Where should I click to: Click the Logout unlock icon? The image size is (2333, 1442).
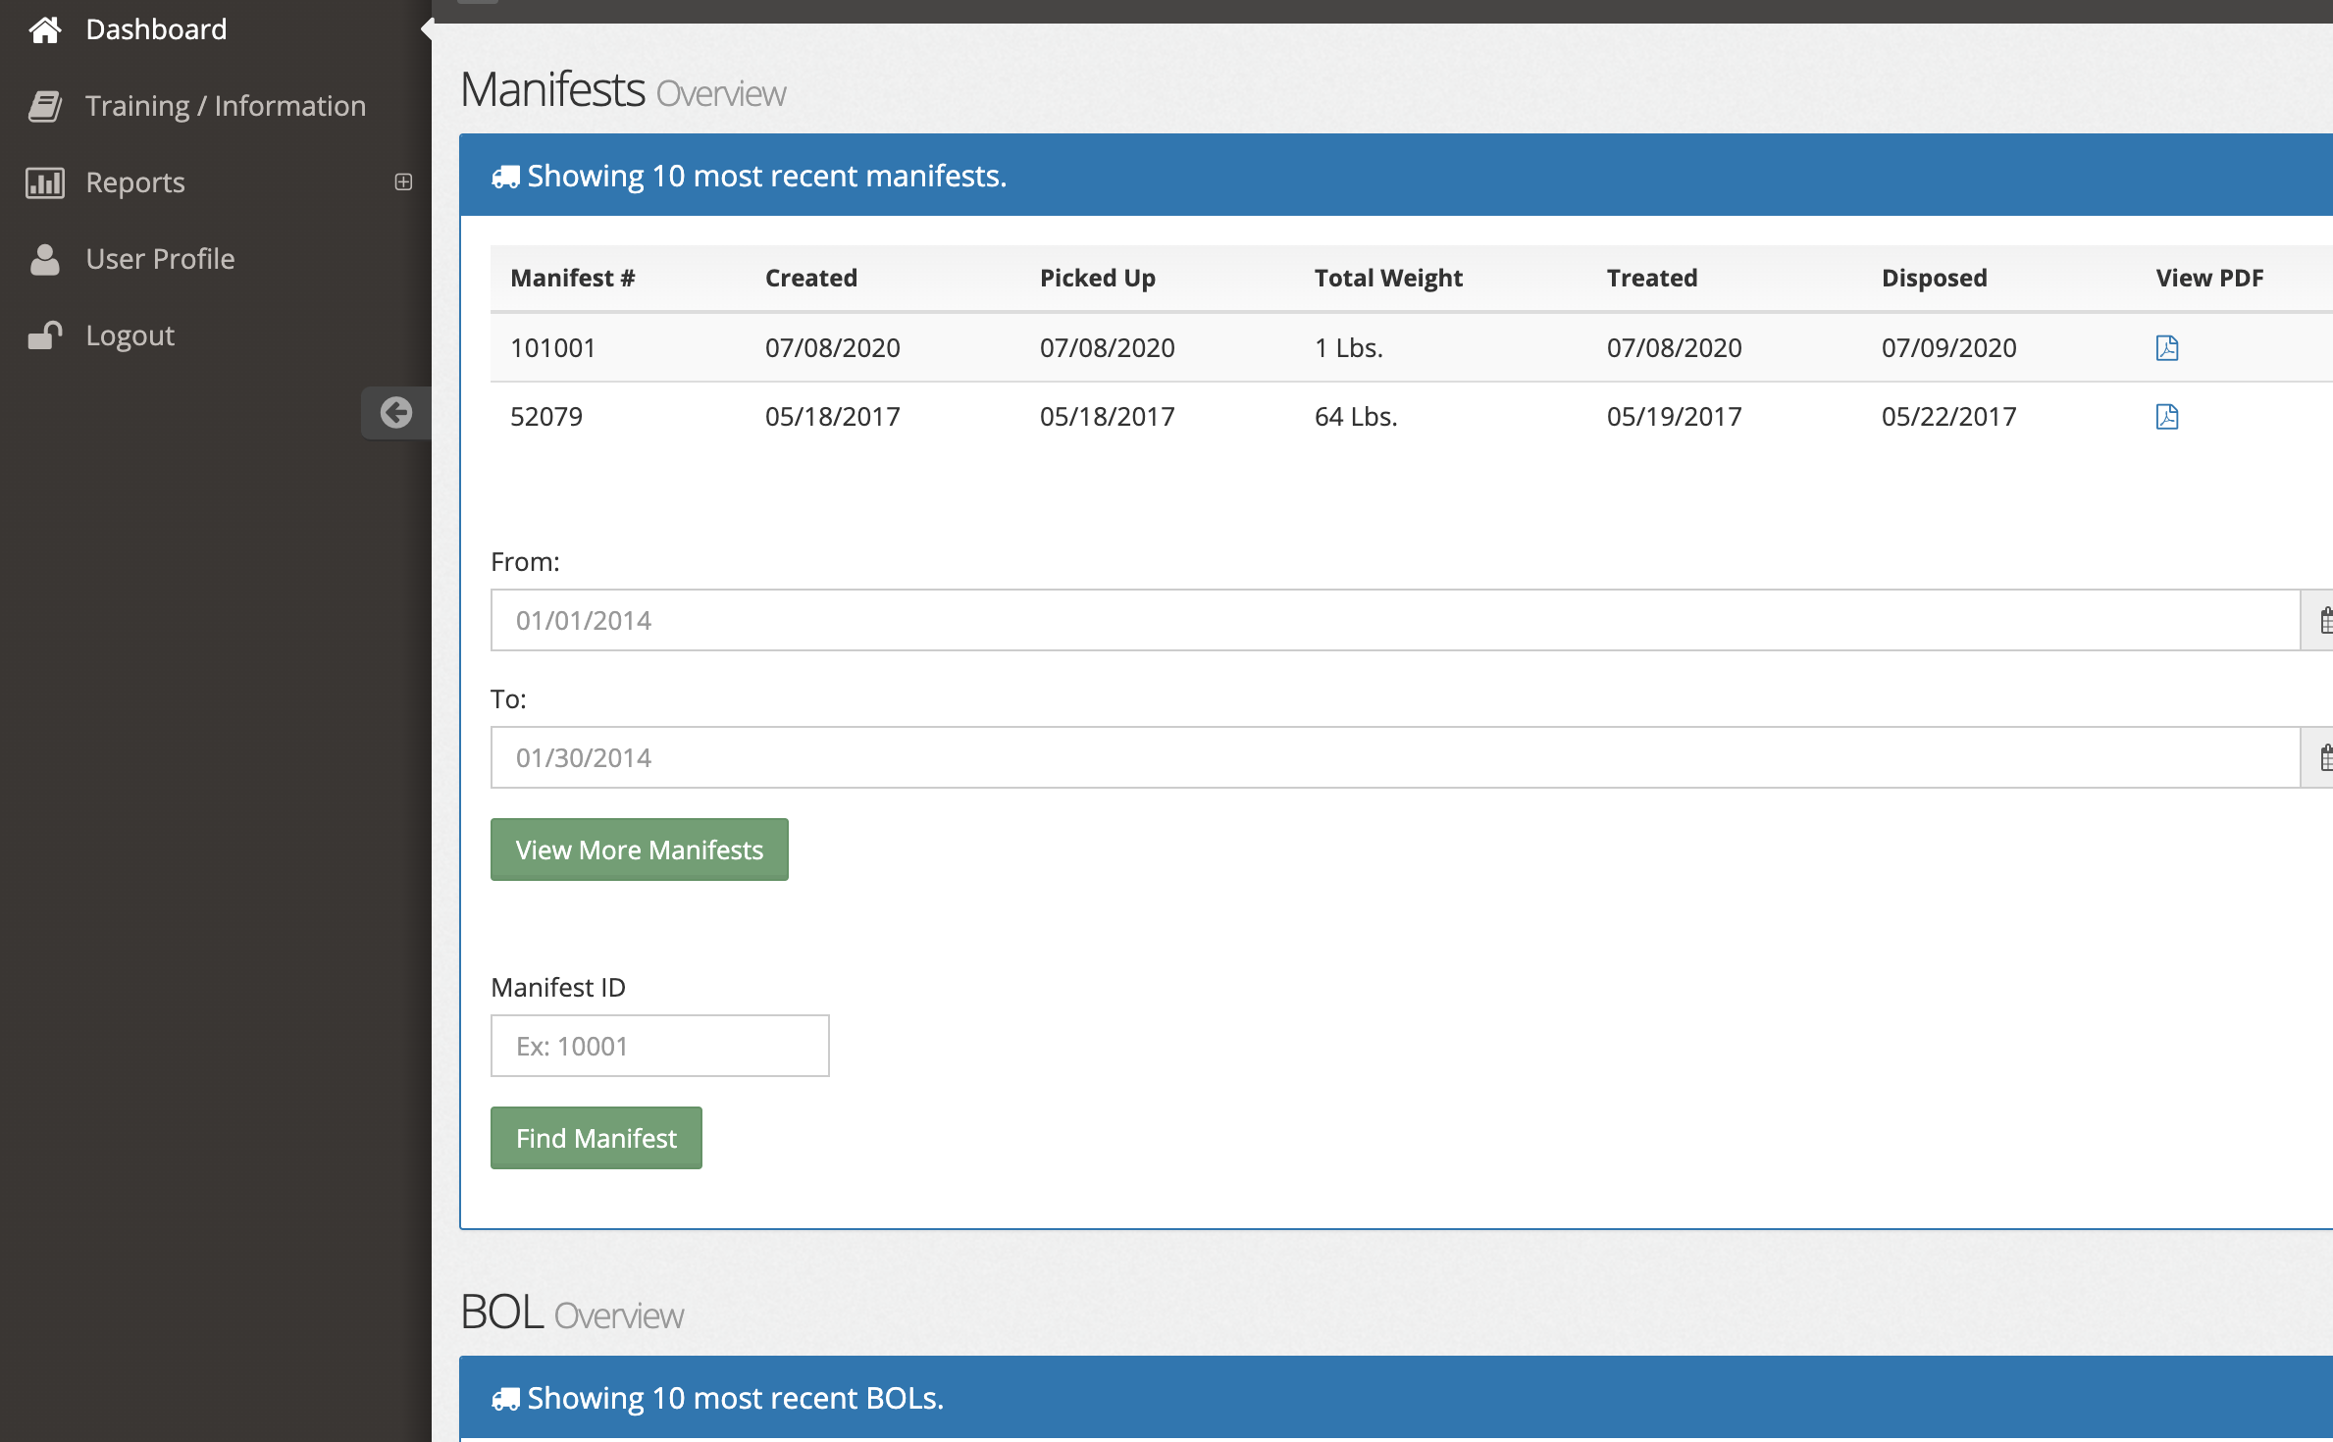click(45, 335)
